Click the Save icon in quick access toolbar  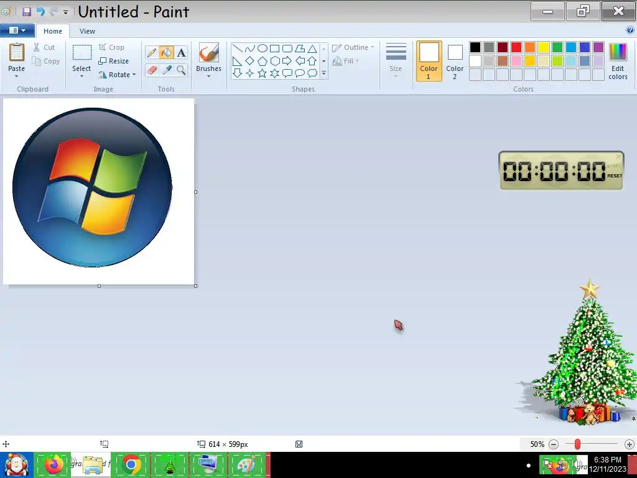pyautogui.click(x=27, y=11)
